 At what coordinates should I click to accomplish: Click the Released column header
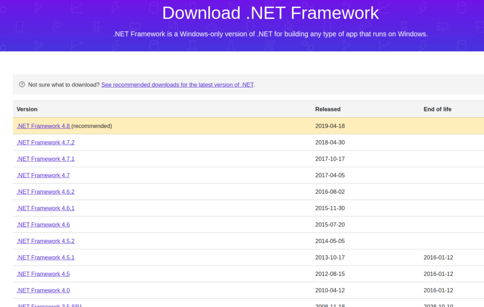tap(328, 109)
